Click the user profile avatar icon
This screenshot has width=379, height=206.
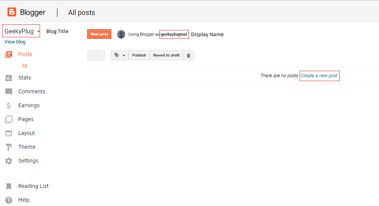(x=121, y=34)
